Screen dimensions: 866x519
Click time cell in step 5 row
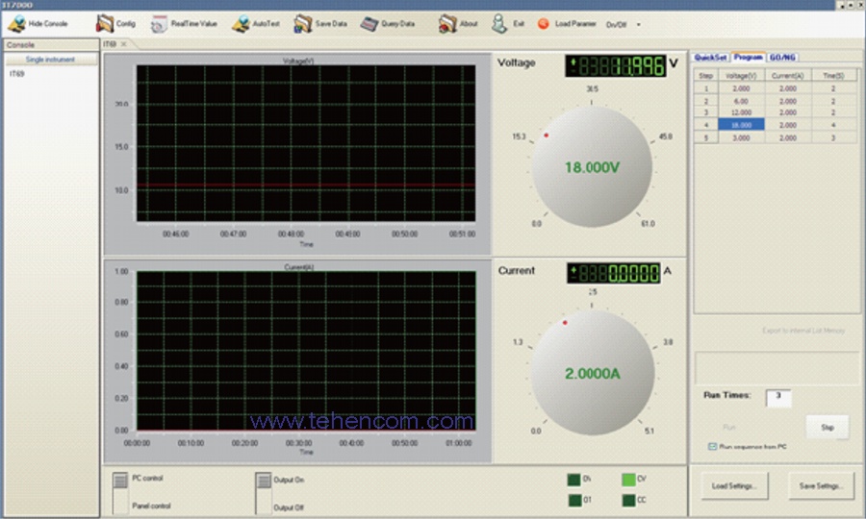[x=833, y=137]
